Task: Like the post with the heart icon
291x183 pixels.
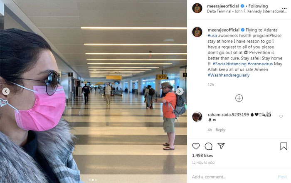Action: (x=196, y=146)
